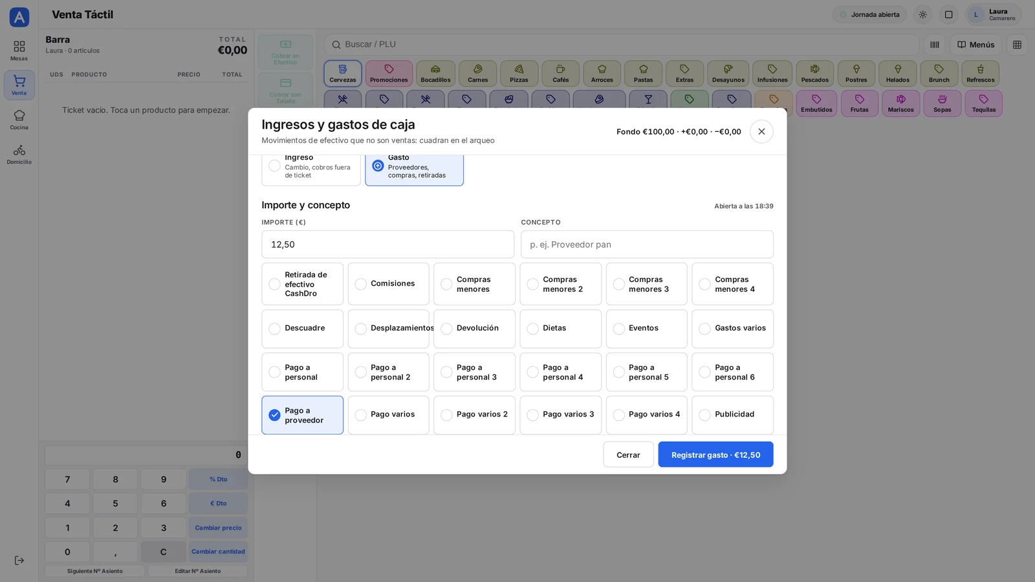Choose the Gastos varios concept

pyautogui.click(x=732, y=329)
